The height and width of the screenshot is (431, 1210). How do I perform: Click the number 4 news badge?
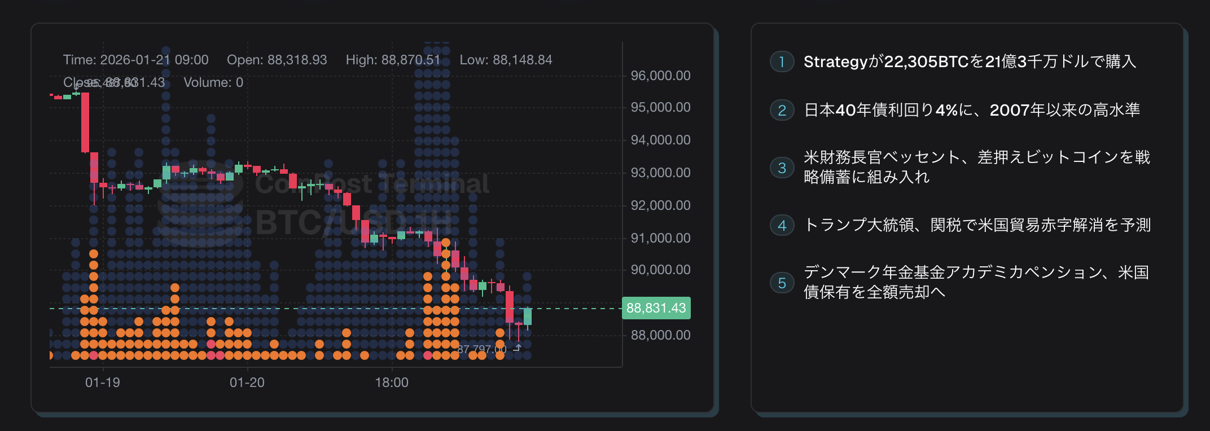[782, 226]
